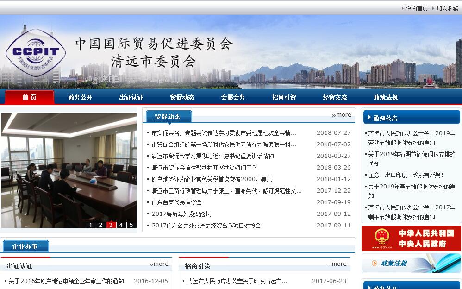Click 设为首页 at top right

click(x=417, y=8)
